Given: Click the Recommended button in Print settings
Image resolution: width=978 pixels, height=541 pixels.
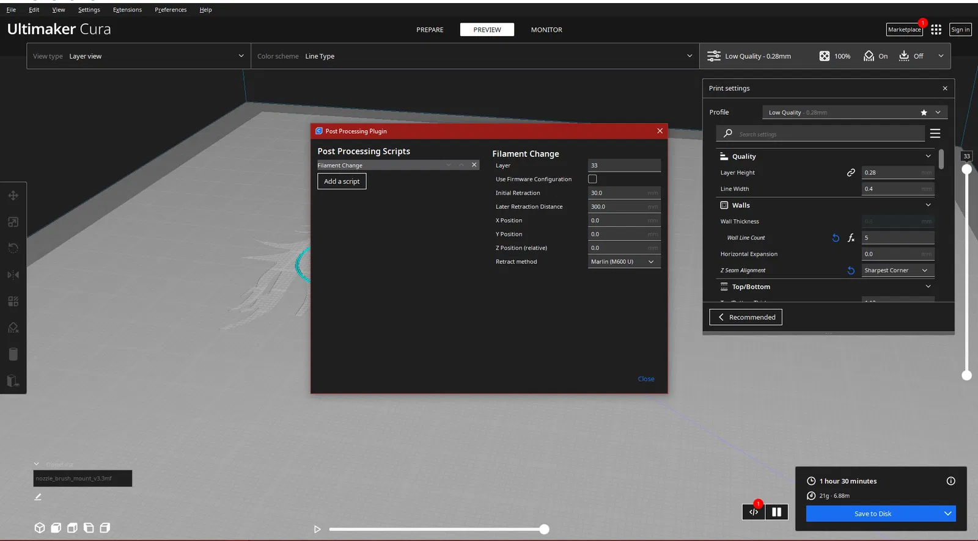Looking at the screenshot, I should pos(746,318).
